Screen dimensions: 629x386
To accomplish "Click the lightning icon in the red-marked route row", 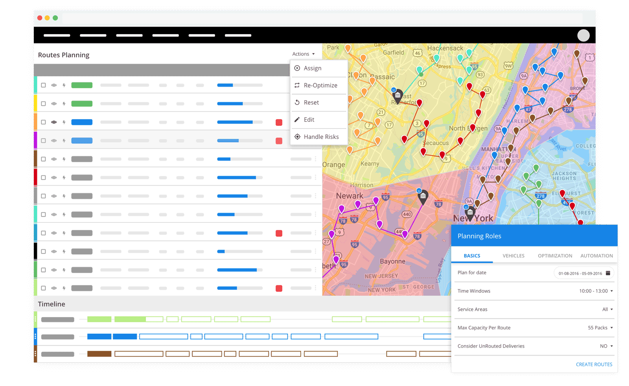I will point(64,178).
